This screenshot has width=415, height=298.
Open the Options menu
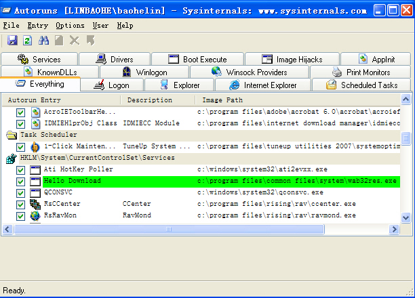pyautogui.click(x=70, y=25)
